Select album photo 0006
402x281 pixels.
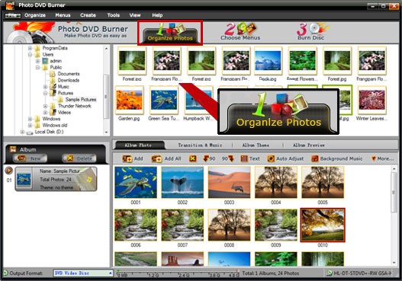(x=136, y=225)
